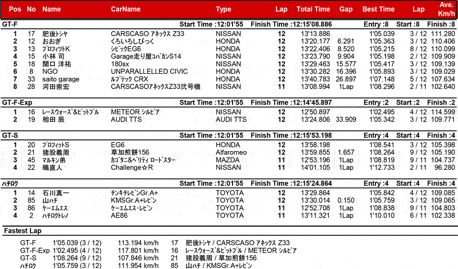Viewport: 458px width, 269px height.
Task: Click the 'Total Time' column header
Action: (x=313, y=9)
